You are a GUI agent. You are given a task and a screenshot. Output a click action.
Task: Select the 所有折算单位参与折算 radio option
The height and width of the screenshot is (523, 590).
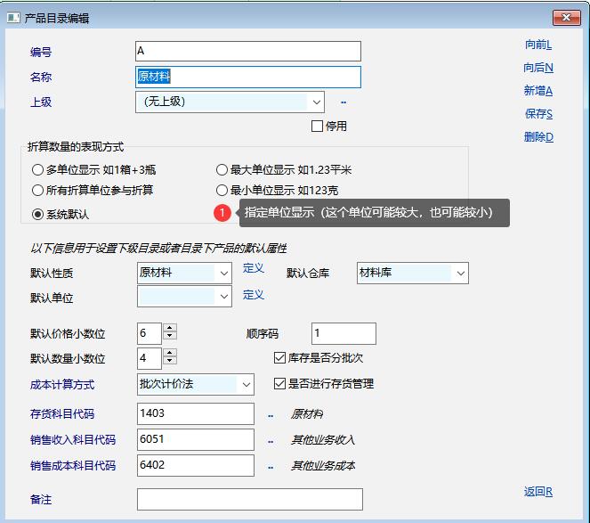click(37, 191)
